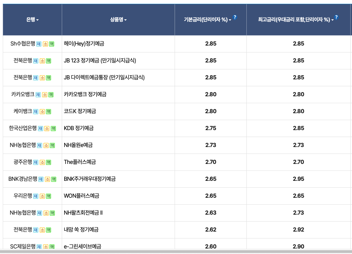Screen dimensions: 352x254
Task: Click 소 badge in Sh수협은행 row
Action: (x=45, y=44)
